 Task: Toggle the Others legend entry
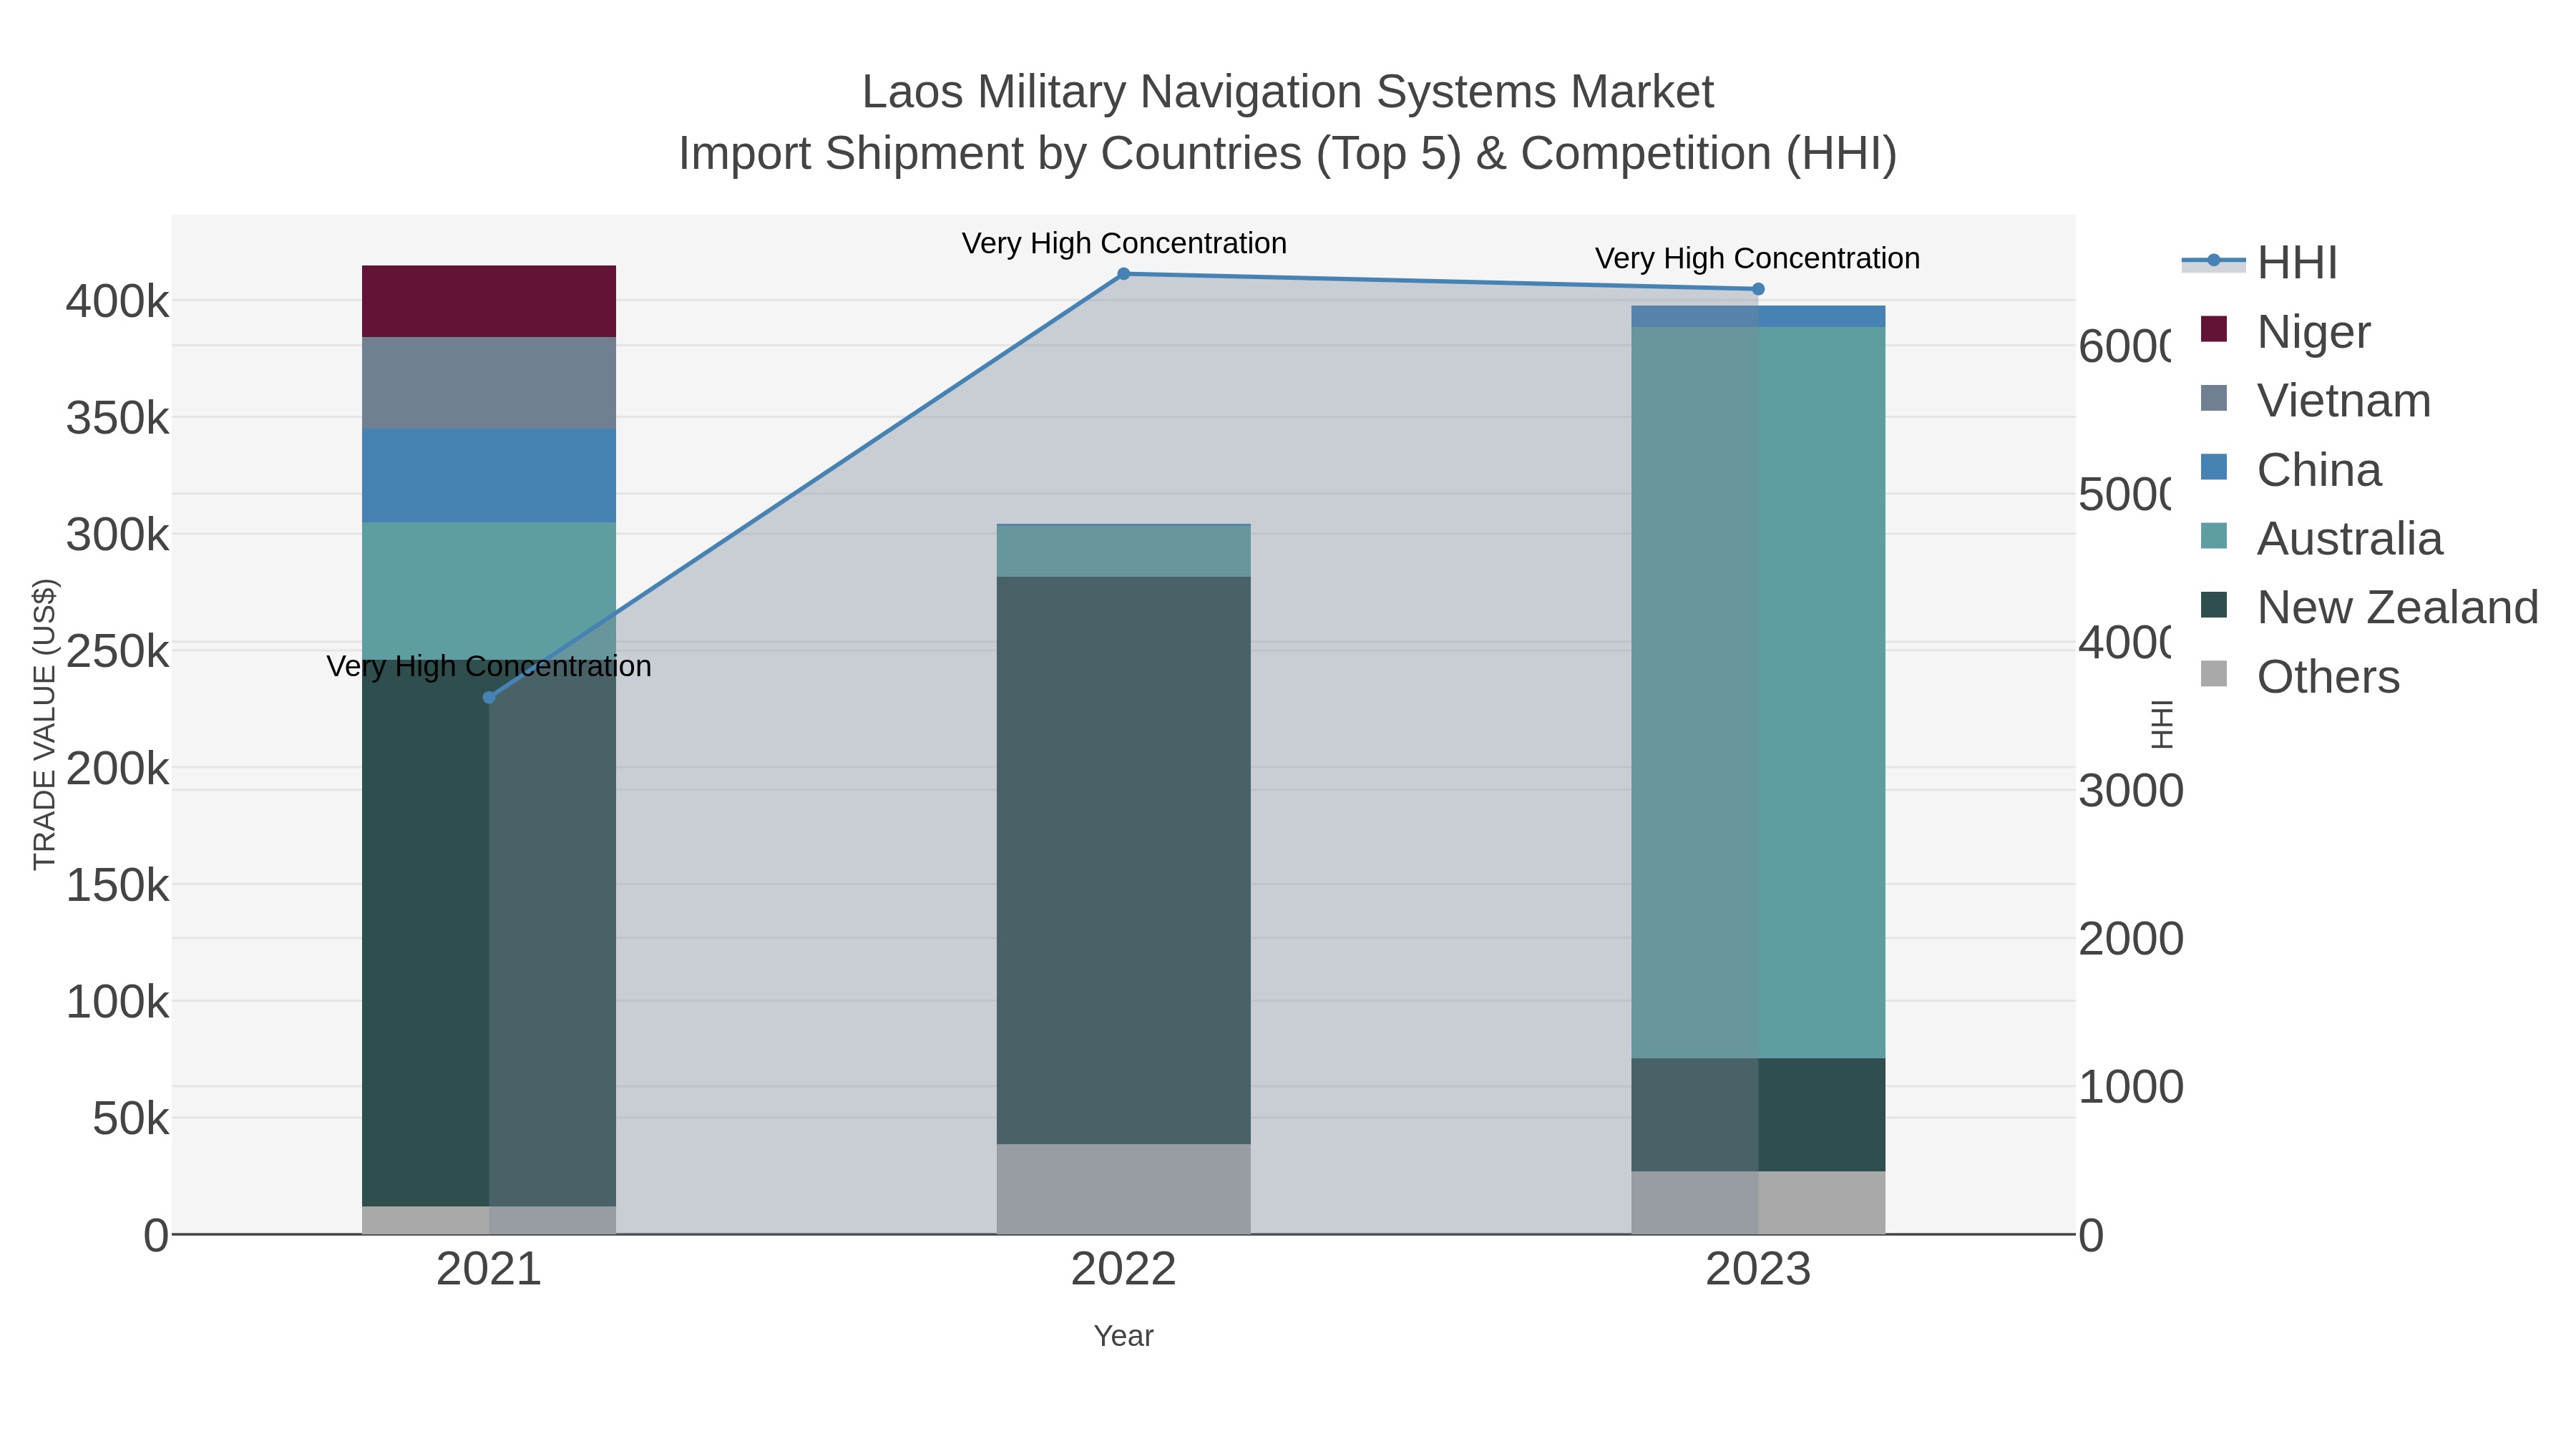click(2300, 677)
